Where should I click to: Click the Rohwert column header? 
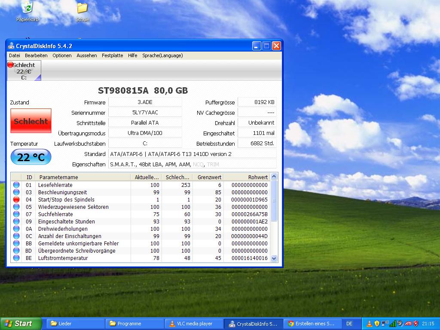click(247, 177)
